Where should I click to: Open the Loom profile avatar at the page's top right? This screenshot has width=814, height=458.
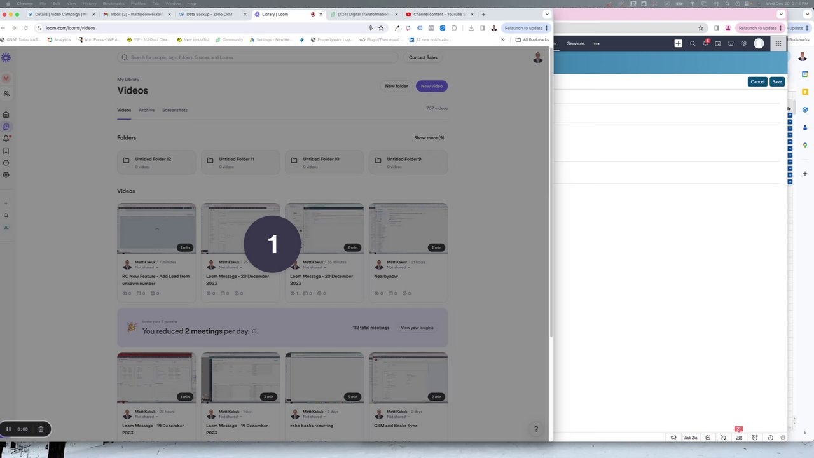538,58
